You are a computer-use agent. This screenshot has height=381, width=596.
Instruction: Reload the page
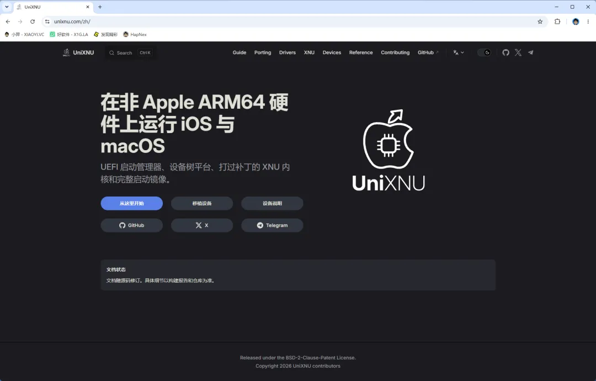pyautogui.click(x=33, y=22)
